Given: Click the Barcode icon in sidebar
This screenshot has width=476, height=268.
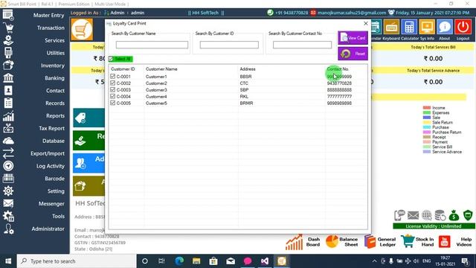Looking at the screenshot, I should click(x=8, y=179).
